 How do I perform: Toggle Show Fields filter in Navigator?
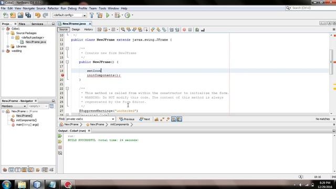point(12,170)
